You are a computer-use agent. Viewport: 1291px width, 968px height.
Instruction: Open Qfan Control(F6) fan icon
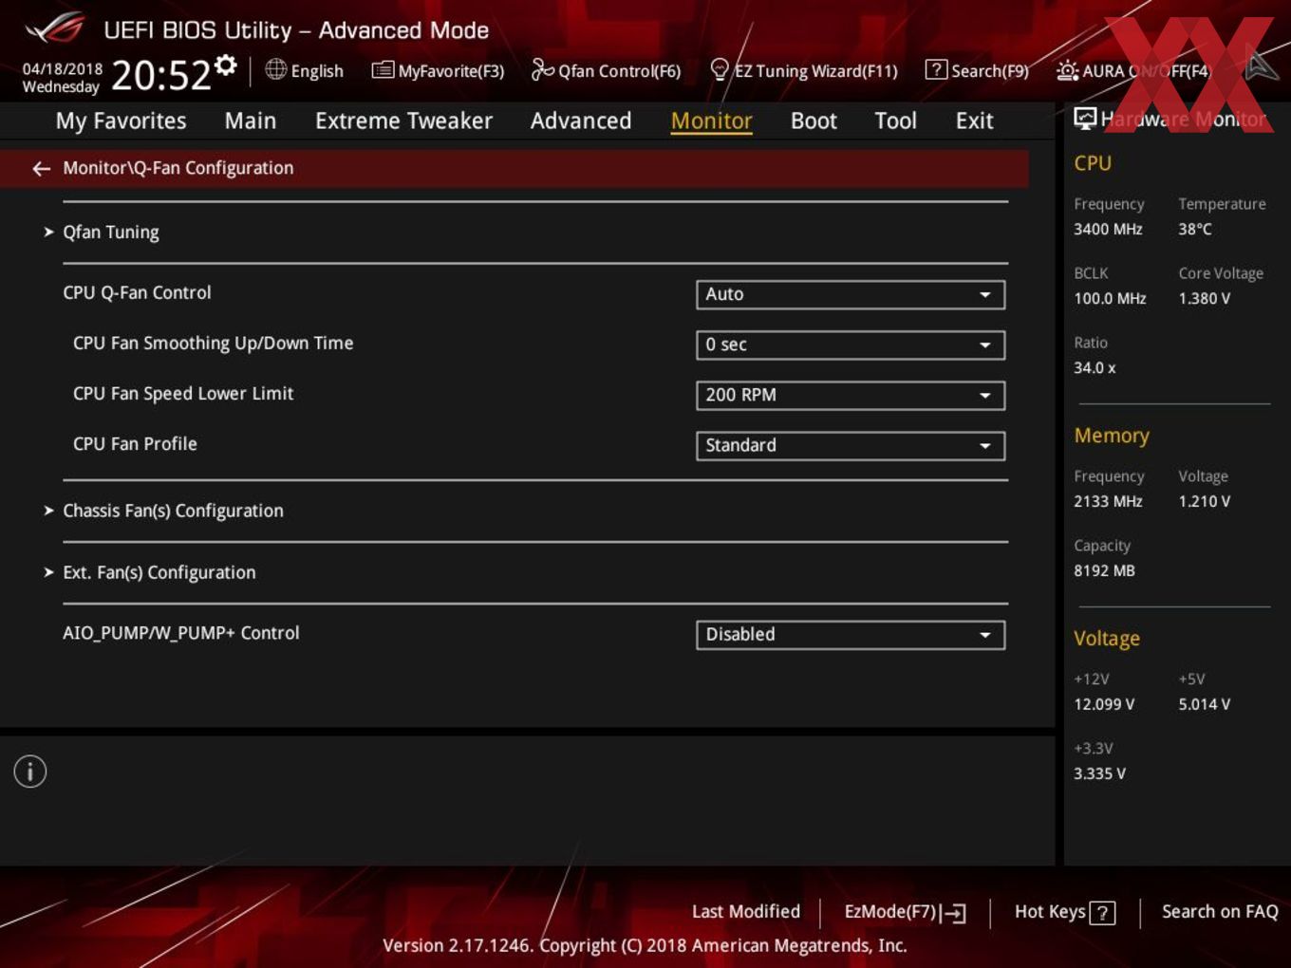click(x=542, y=69)
